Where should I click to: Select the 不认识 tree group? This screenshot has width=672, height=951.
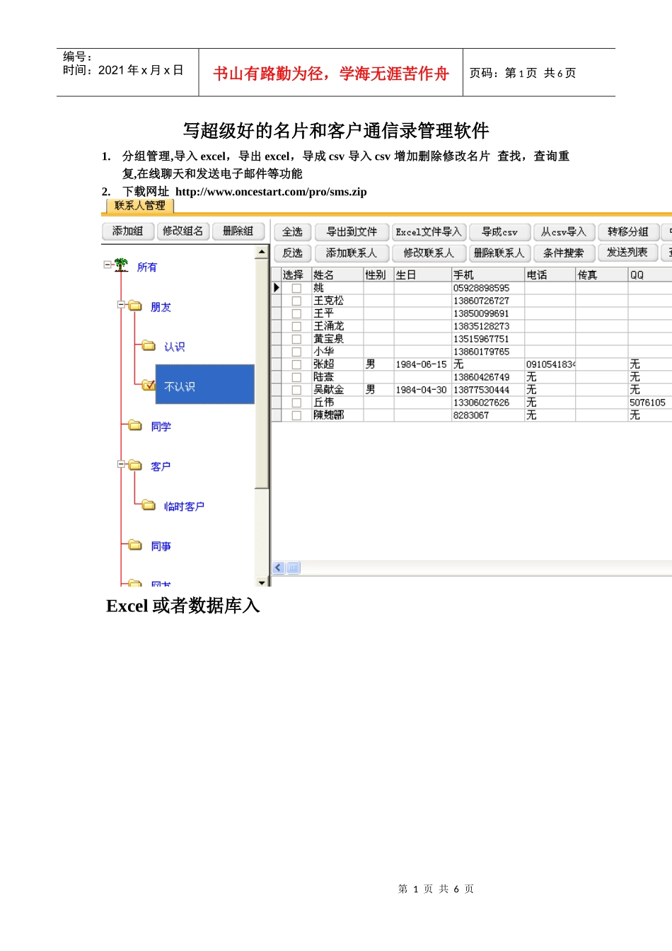click(x=204, y=384)
